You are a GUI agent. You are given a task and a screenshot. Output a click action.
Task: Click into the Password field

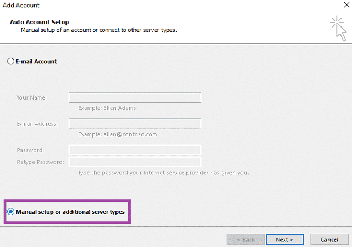pos(135,150)
